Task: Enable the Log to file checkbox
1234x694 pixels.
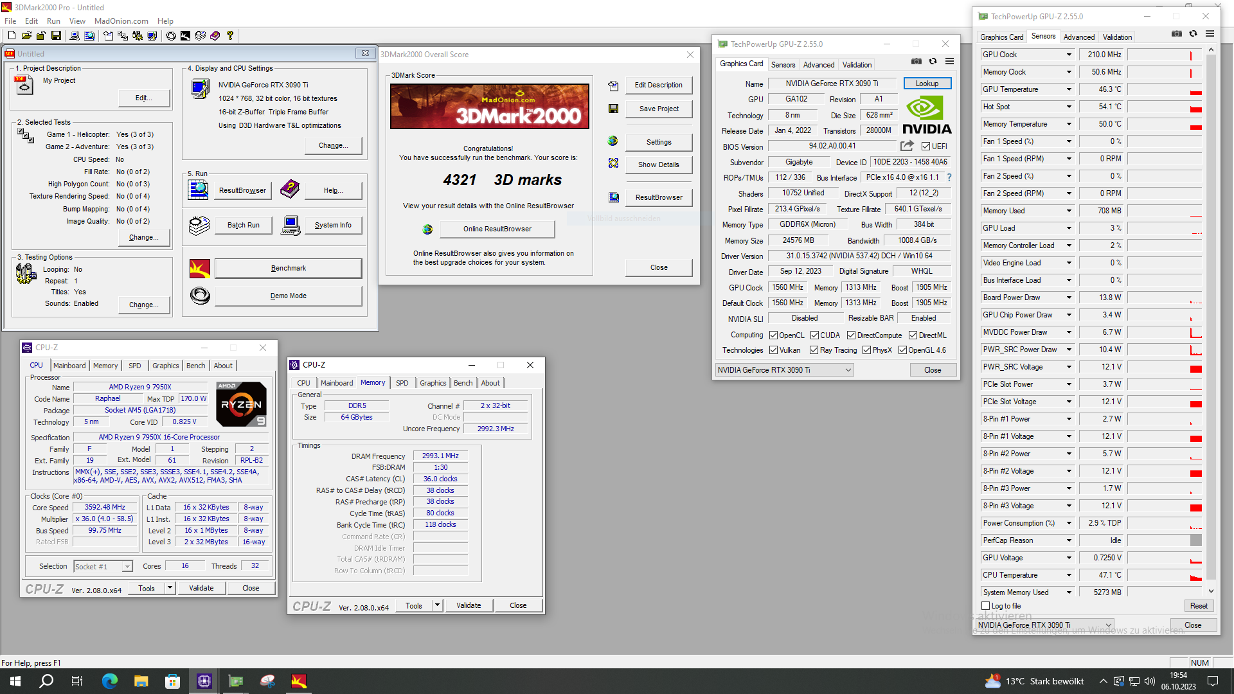Action: click(986, 606)
